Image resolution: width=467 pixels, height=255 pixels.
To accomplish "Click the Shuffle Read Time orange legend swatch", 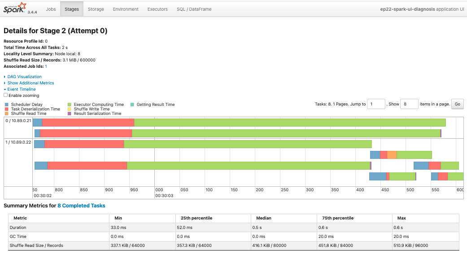I will 7,114.
